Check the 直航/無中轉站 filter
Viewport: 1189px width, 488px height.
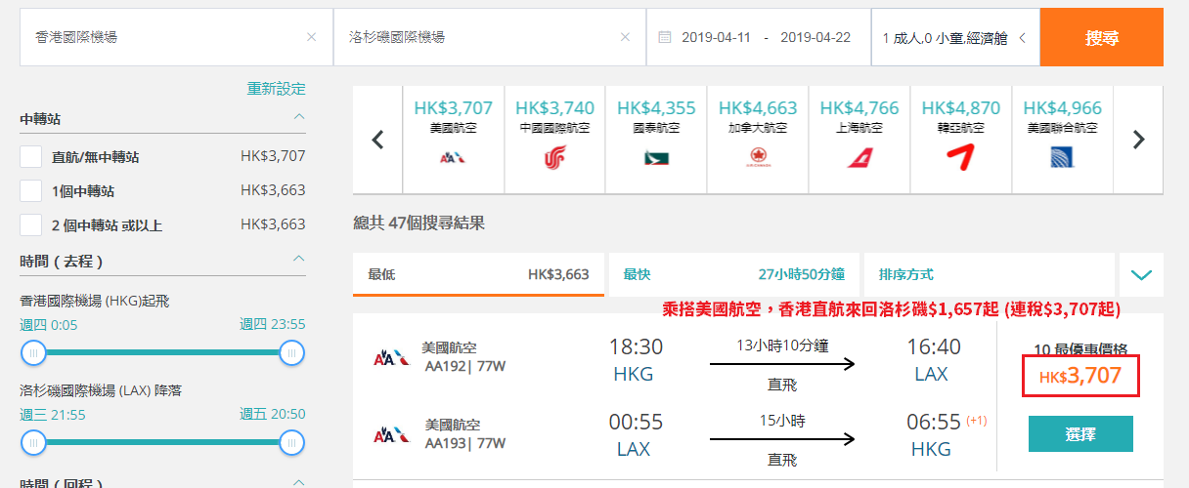[31, 156]
